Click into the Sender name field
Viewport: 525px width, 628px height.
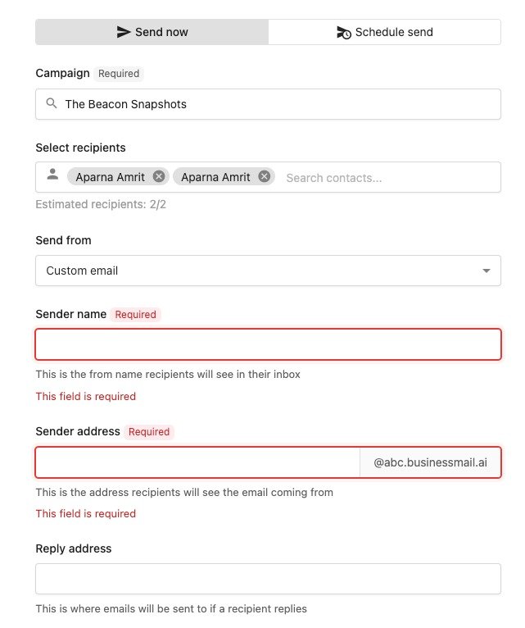click(268, 344)
